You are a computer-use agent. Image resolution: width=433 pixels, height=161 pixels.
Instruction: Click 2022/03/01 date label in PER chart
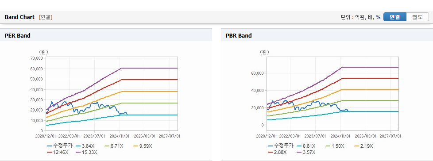(x=69, y=136)
